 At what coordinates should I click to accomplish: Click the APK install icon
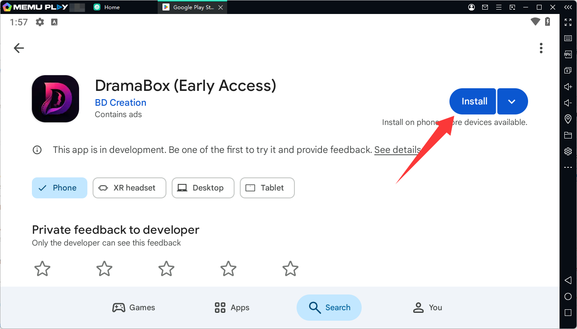[x=568, y=55]
